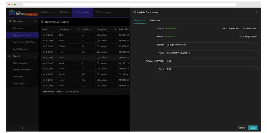Viewport: 267px width, 133px height.
Task: Click the Save button
Action: coord(253,128)
